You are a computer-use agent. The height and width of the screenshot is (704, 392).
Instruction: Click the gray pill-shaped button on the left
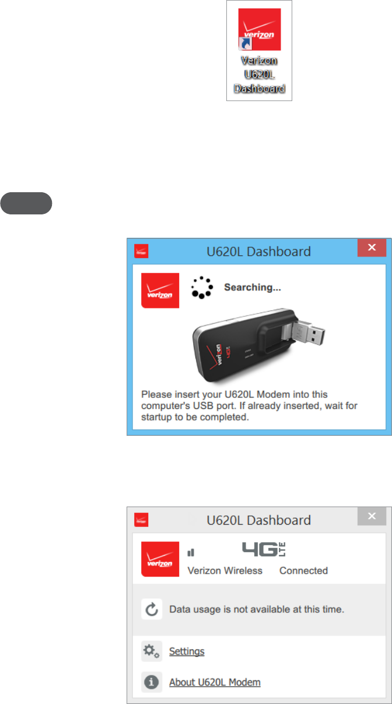pos(26,203)
